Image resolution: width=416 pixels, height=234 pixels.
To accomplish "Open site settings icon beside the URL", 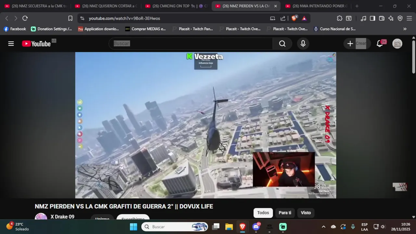I will tap(82, 18).
